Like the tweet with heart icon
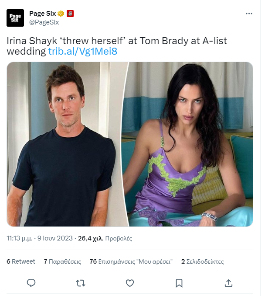 pos(130,283)
